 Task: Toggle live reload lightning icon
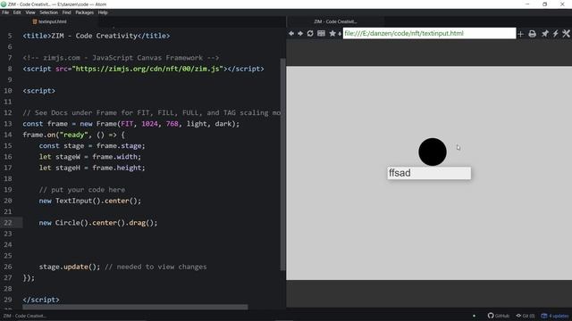[x=555, y=34]
